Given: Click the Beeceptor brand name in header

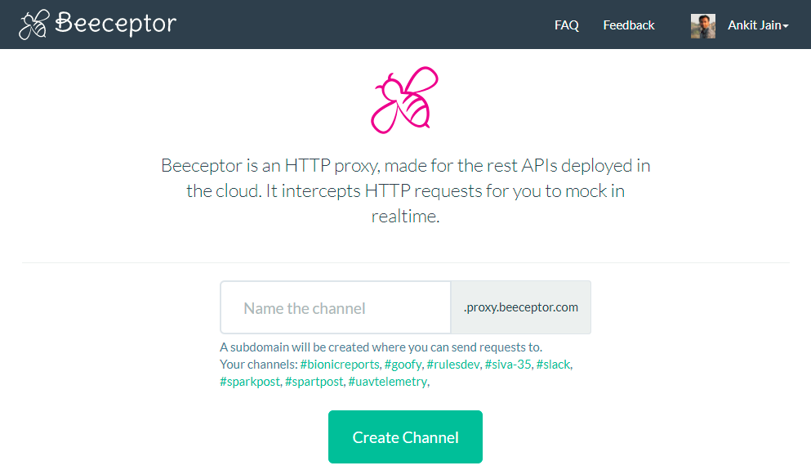Looking at the screenshot, I should 116,24.
